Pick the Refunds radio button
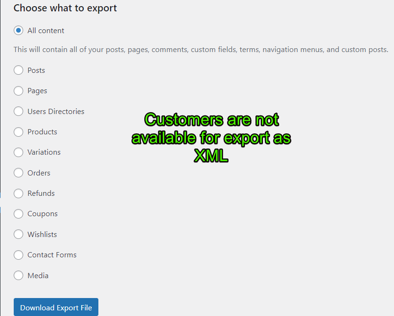Screen dimensions: 394x316 click(x=18, y=193)
